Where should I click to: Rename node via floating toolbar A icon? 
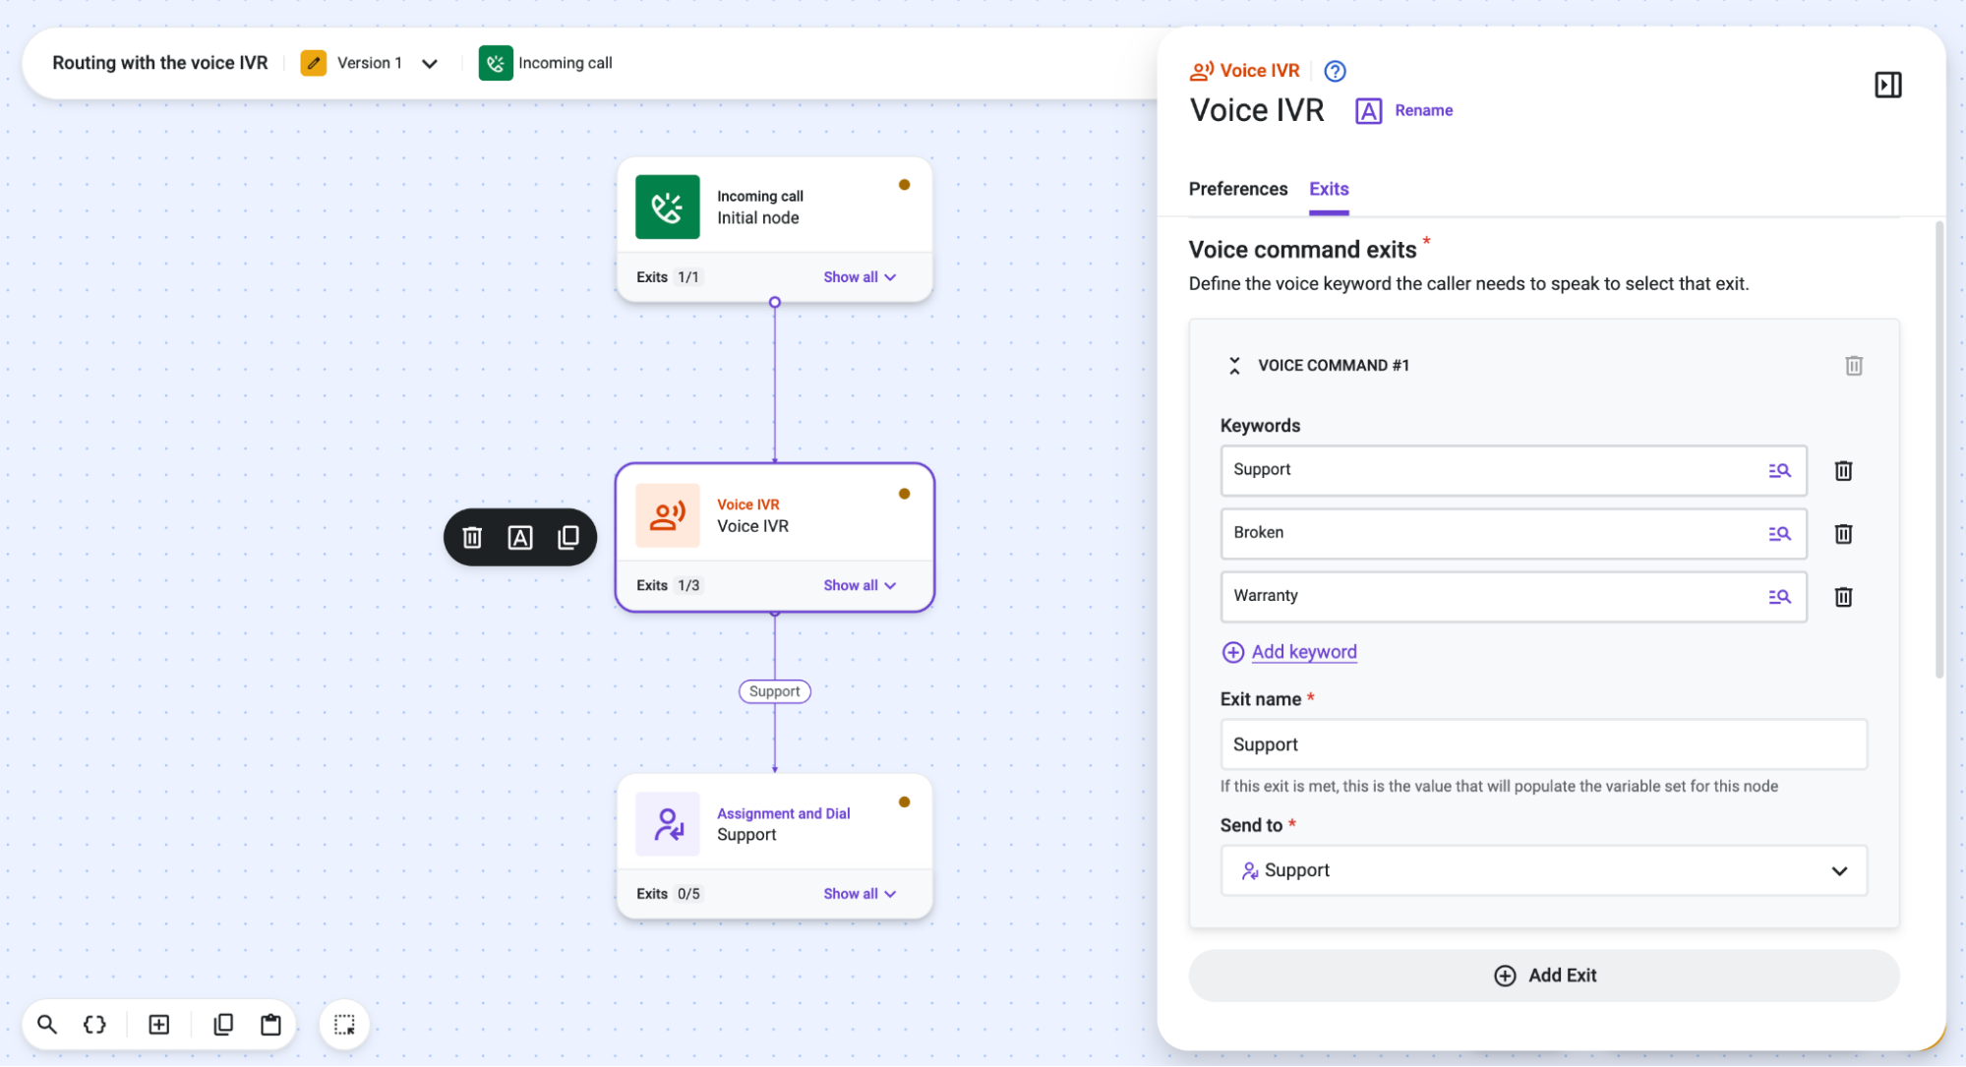coord(520,538)
